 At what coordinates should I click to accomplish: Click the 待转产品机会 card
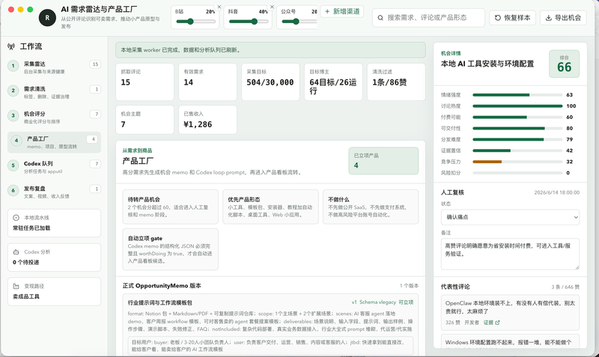(x=171, y=207)
